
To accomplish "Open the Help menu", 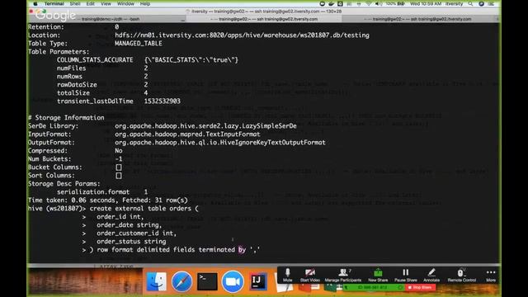I will pyautogui.click(x=145, y=3).
